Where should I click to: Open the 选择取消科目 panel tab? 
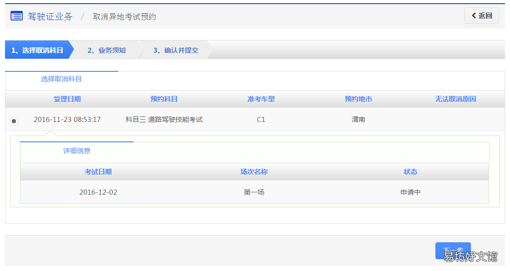[61, 79]
